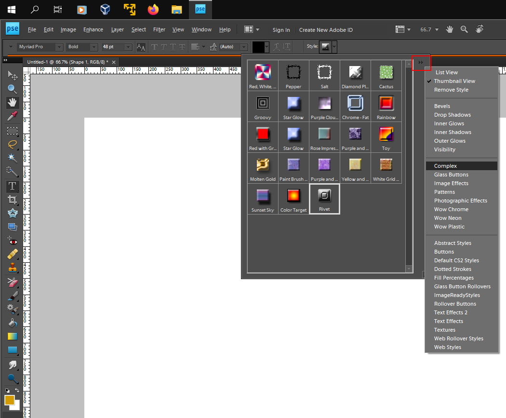The height and width of the screenshot is (418, 506).
Task: Click Create New Adobe ID
Action: (326, 30)
